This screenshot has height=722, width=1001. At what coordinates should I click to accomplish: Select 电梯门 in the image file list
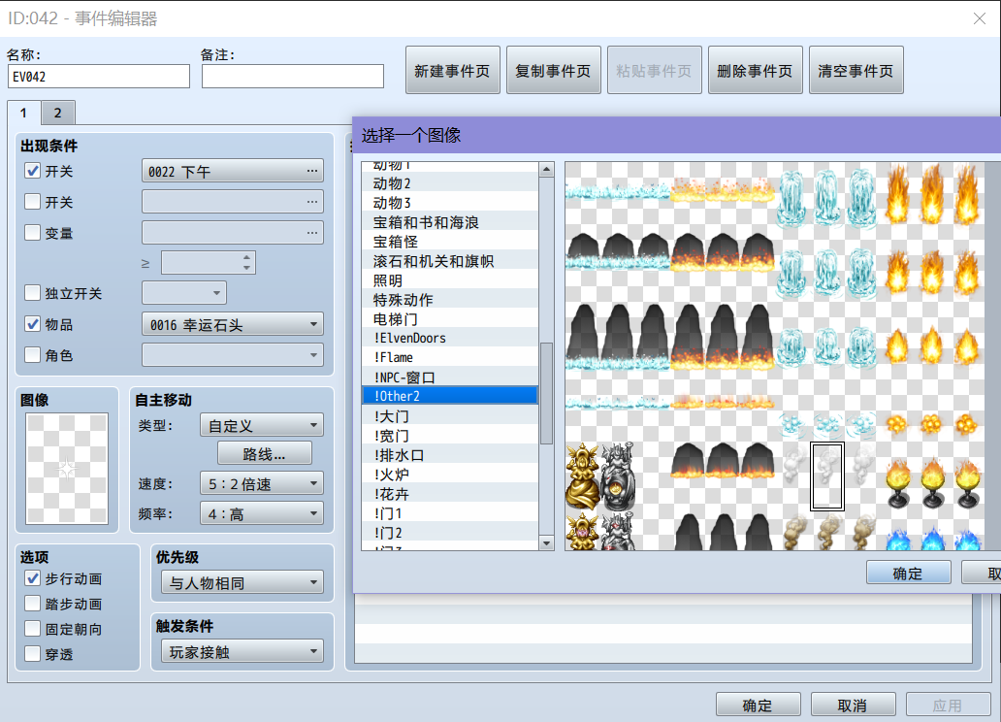450,319
